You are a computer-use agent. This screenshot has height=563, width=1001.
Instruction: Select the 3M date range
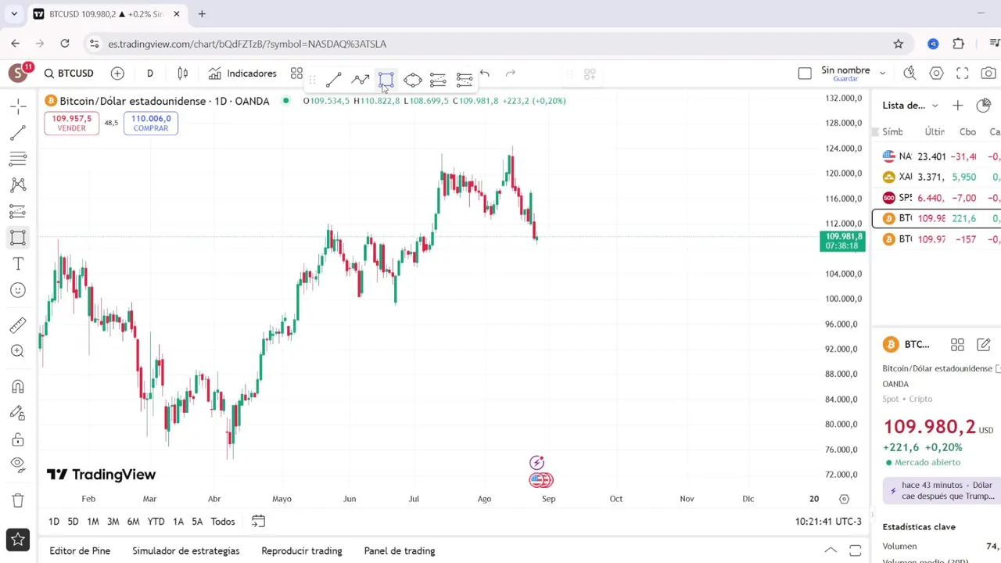(113, 522)
